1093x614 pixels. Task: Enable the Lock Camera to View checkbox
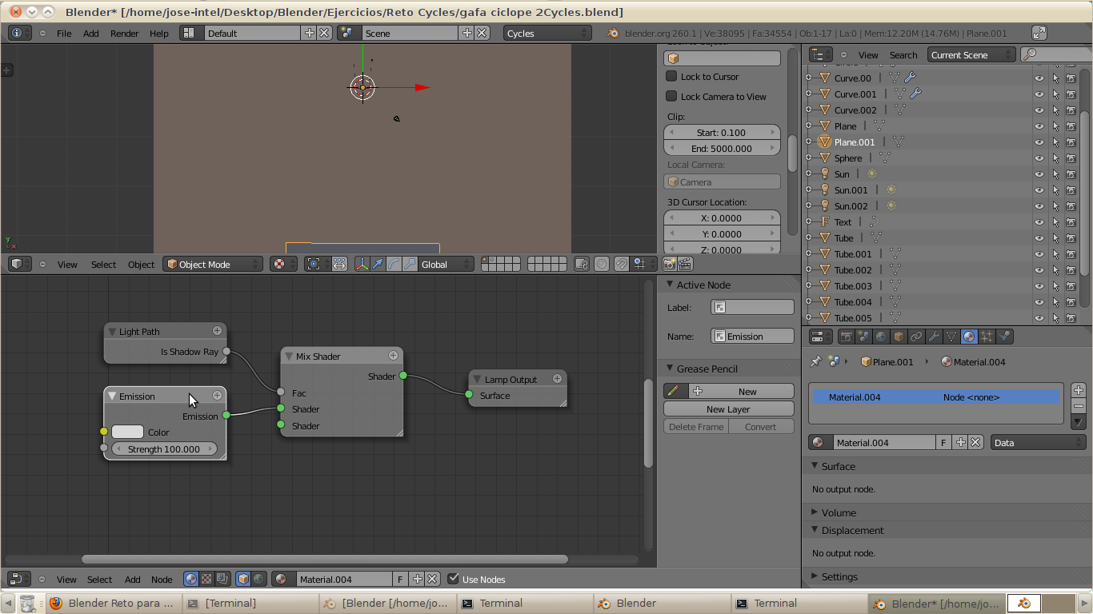[671, 96]
